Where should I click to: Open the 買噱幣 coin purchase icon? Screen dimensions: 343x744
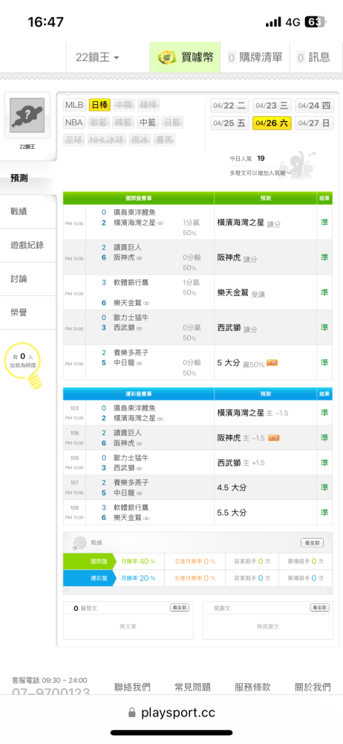[166, 57]
